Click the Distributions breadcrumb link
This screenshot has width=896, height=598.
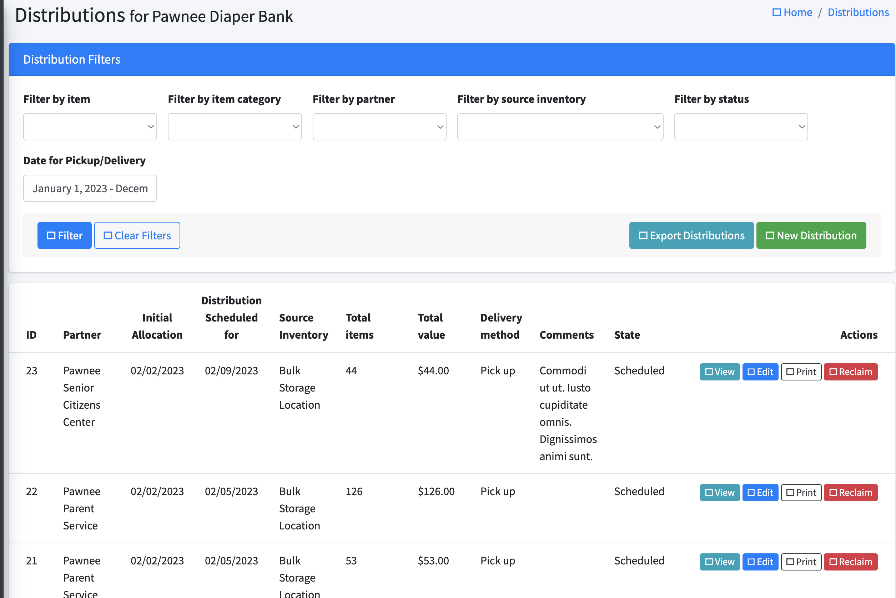tap(858, 13)
